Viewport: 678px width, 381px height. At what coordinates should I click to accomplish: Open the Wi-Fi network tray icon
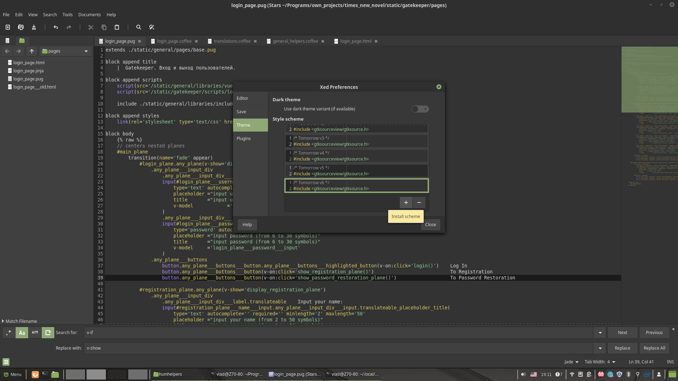(x=572, y=374)
